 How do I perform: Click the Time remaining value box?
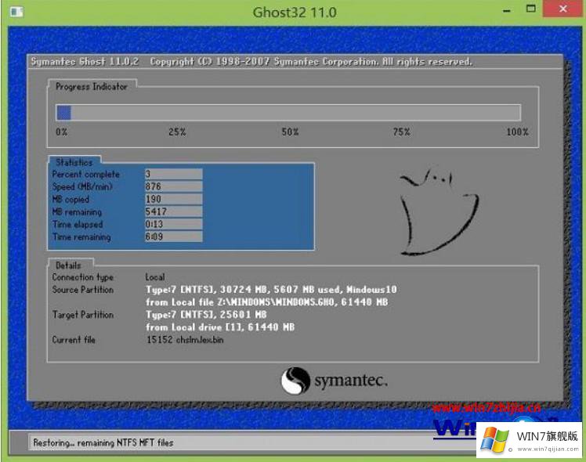[173, 237]
